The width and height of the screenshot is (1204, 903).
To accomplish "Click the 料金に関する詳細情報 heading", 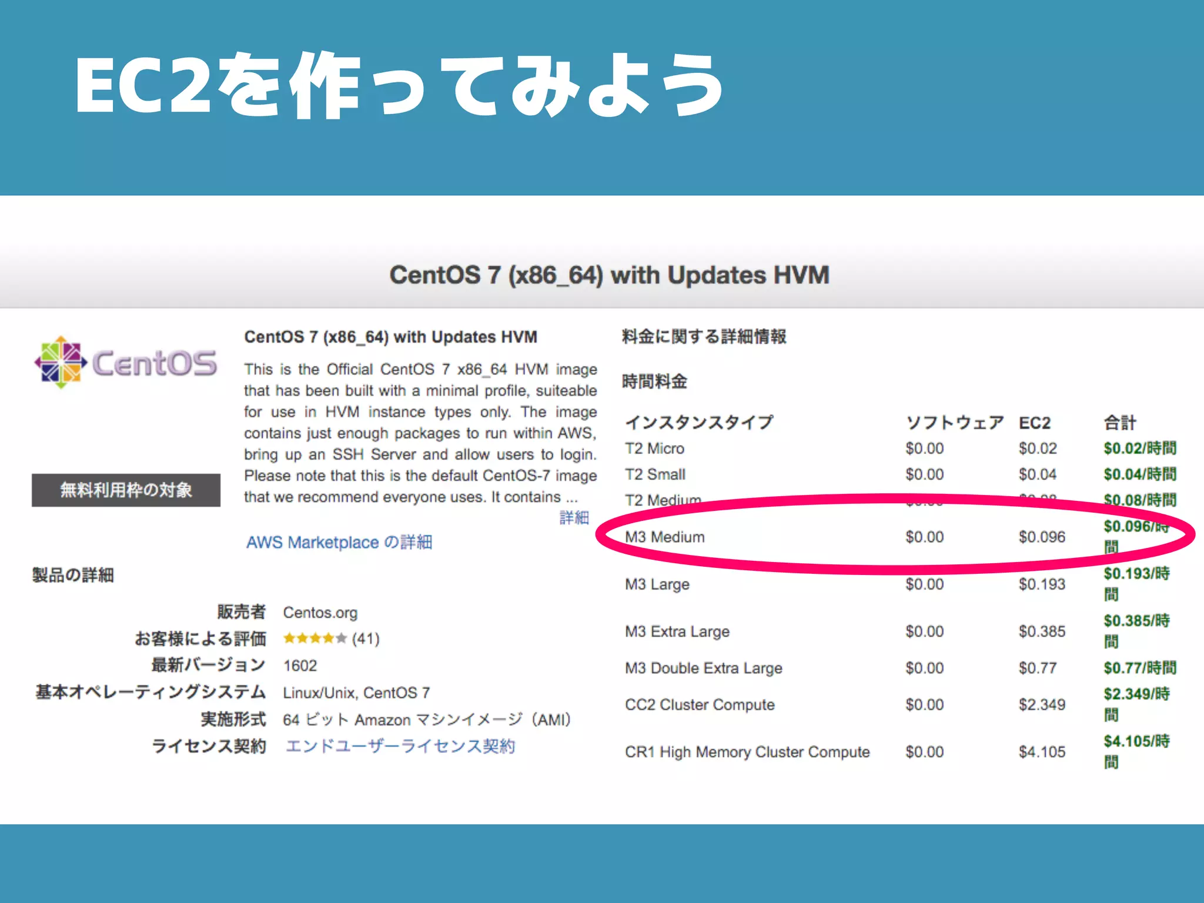I will coord(704,336).
